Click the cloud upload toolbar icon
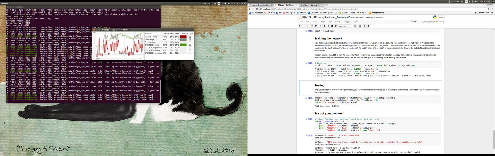This screenshot has height=156, width=495. [360, 26]
